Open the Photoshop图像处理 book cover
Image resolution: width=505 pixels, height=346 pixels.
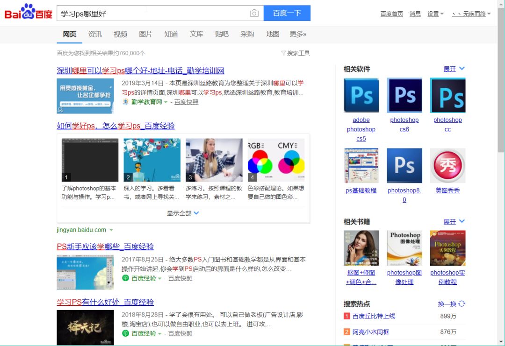(404, 248)
